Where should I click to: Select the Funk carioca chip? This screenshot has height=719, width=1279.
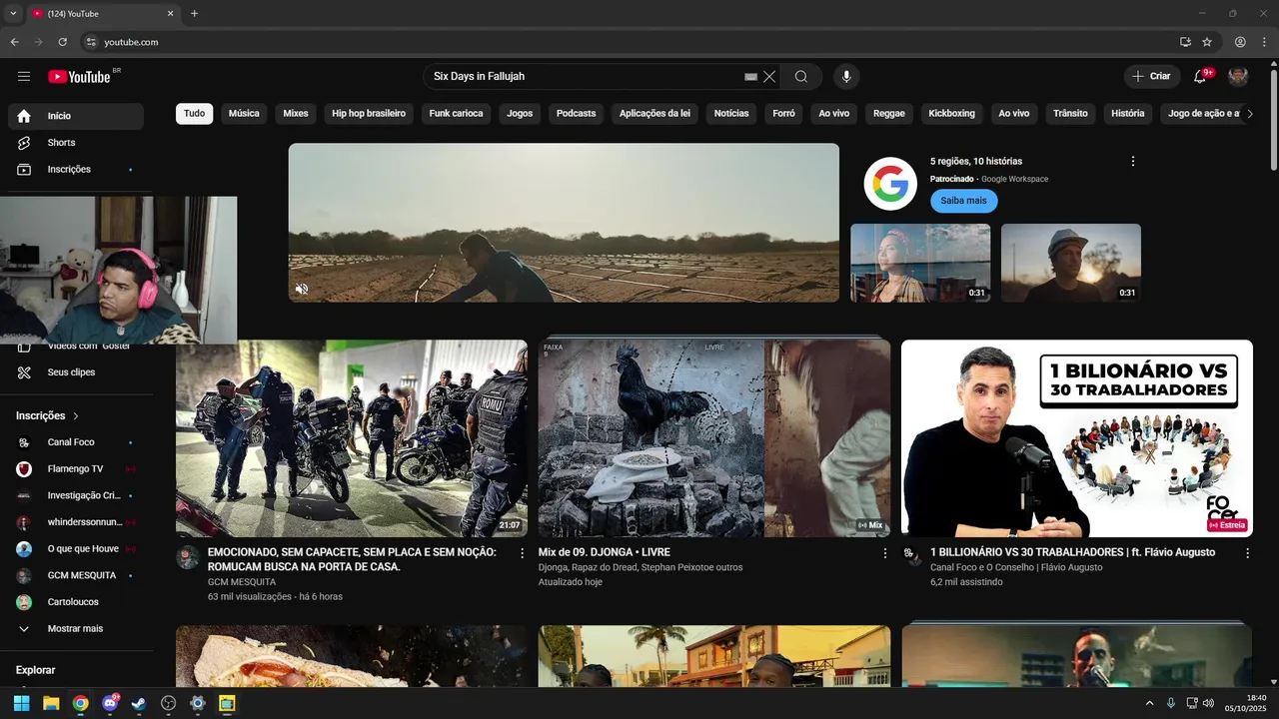click(456, 114)
